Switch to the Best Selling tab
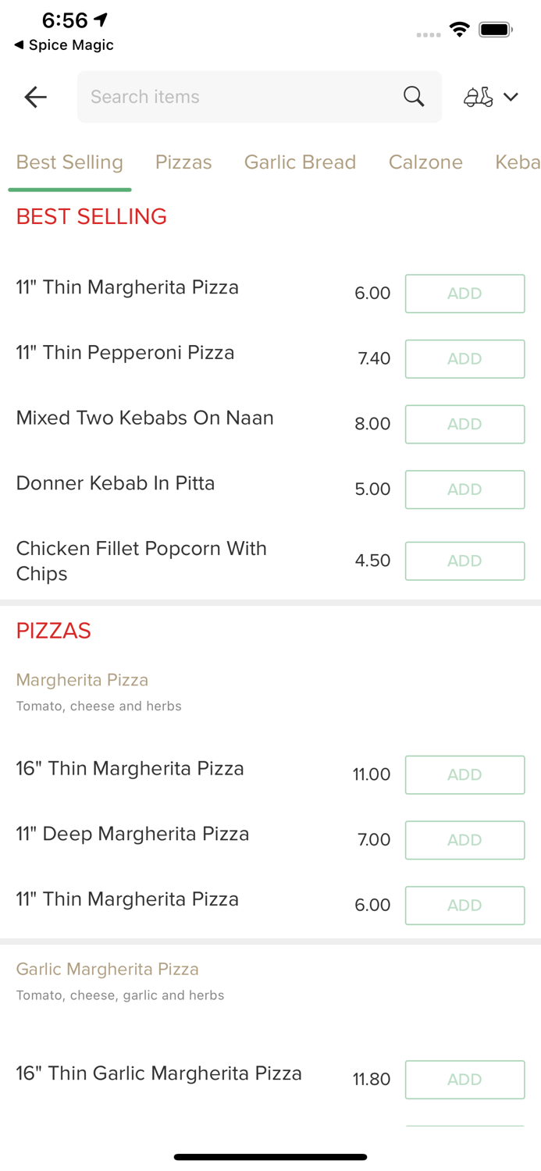The width and height of the screenshot is (541, 1171). coord(69,162)
